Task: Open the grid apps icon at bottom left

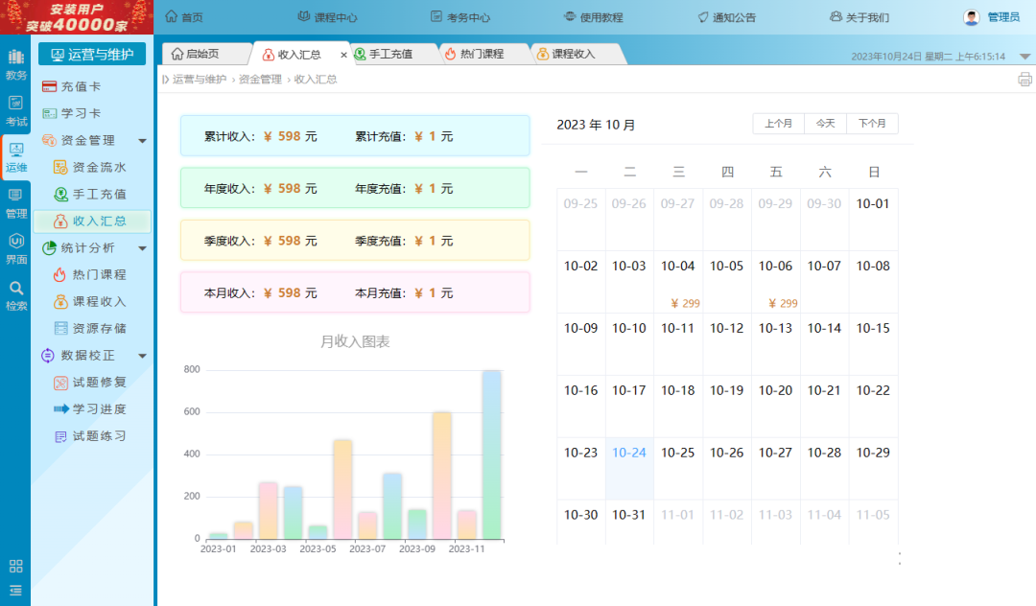Action: point(15,566)
